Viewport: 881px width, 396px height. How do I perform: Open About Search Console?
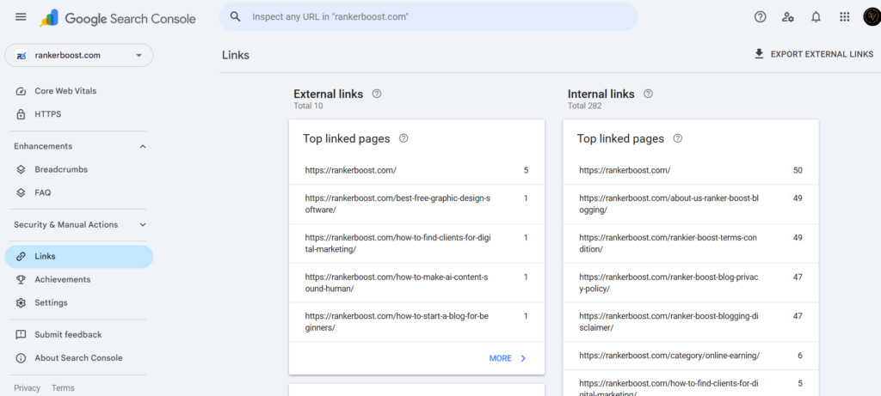click(x=78, y=358)
